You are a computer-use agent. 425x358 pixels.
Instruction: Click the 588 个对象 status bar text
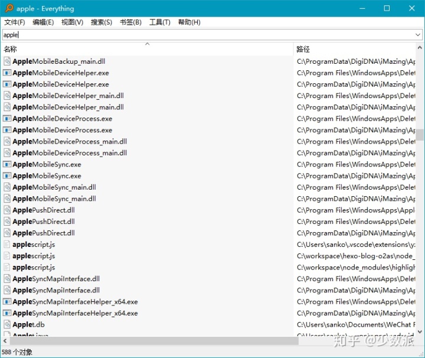[x=17, y=352]
